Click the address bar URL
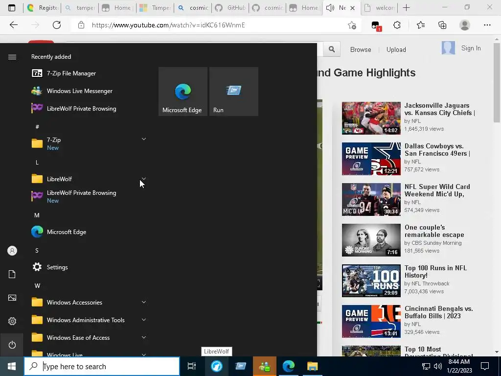 click(x=168, y=25)
